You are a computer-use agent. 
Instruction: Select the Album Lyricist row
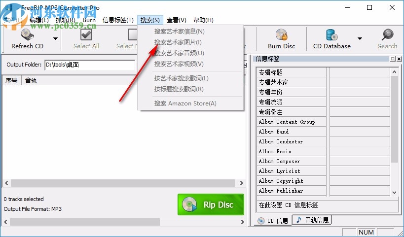(x=292, y=171)
